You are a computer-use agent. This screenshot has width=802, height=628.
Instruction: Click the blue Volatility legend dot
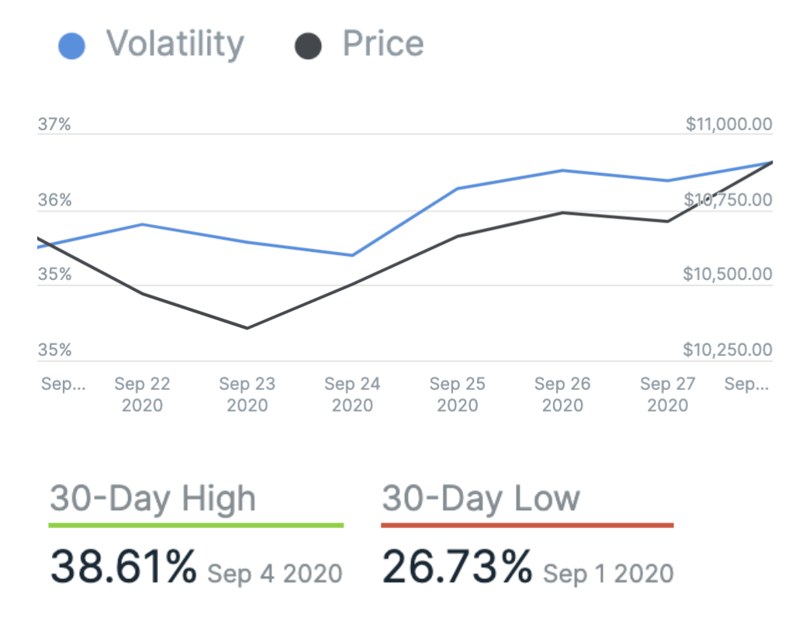pyautogui.click(x=71, y=47)
